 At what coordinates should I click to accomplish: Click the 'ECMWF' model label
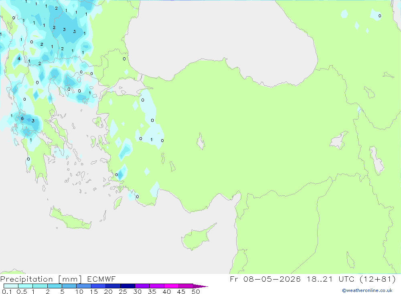(101, 279)
